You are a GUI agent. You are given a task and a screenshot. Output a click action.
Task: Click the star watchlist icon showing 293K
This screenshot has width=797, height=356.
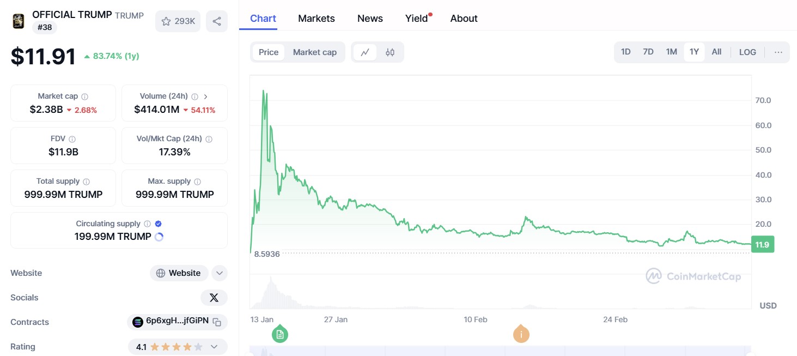coord(167,21)
